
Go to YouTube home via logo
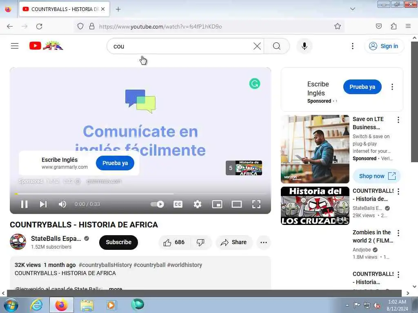point(46,46)
